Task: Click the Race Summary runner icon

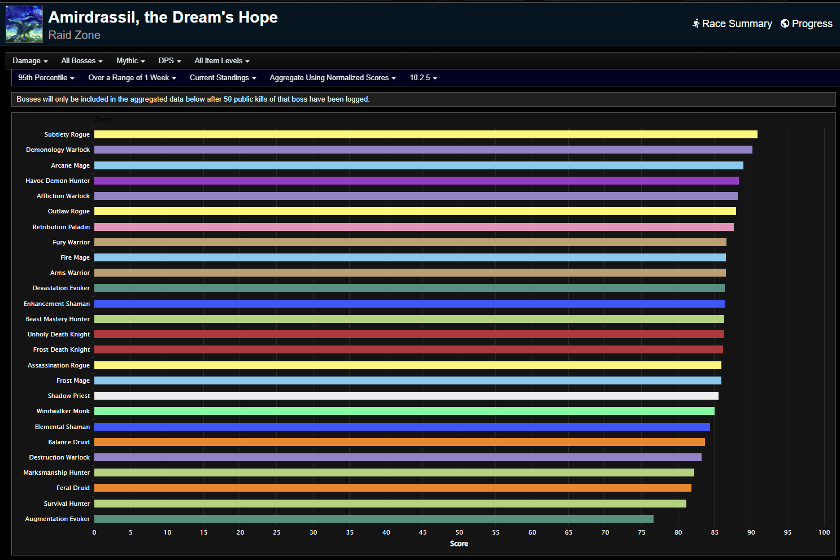Action: (x=696, y=24)
